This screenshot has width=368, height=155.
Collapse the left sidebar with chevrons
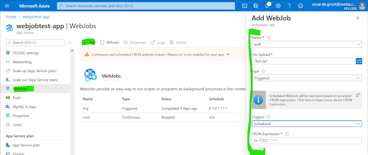click(70, 42)
